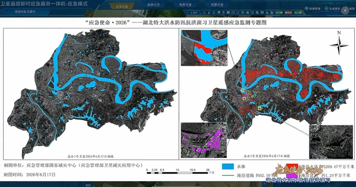Image resolution: width=356 pixels, height=187 pixels.
Task: Click the 高分3号卫星2026年6月15日拍摄 caption
Action: (x=91, y=156)
